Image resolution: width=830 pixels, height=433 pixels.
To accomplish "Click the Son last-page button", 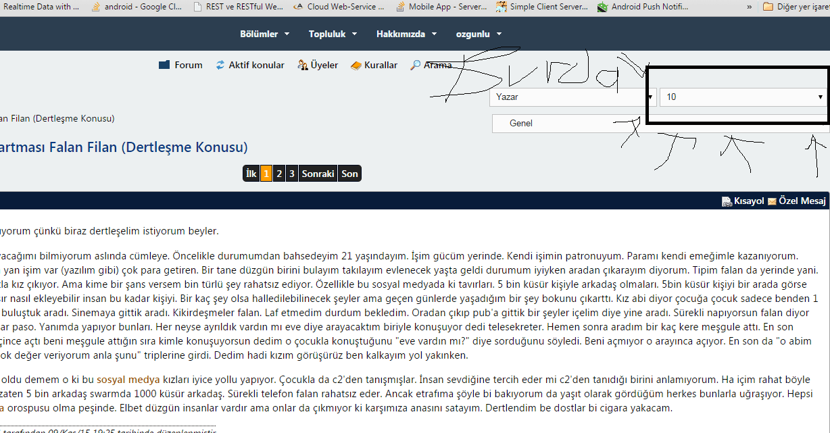I will 349,174.
